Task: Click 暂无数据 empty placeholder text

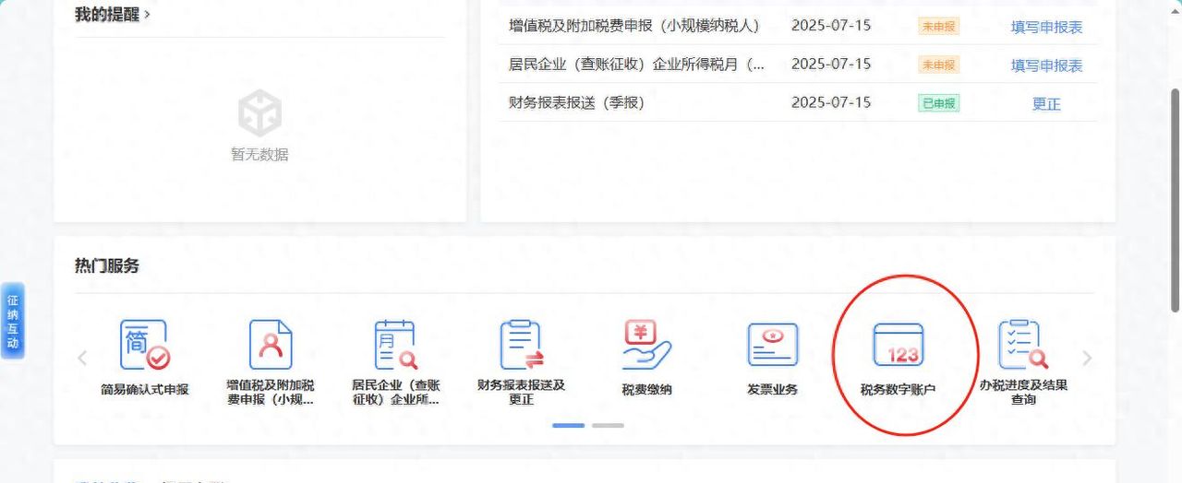Action: click(x=259, y=155)
